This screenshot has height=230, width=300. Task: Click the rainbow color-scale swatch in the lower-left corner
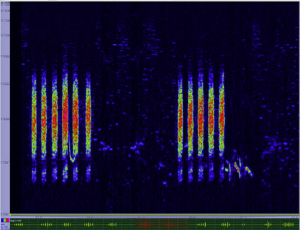[x=5, y=220]
